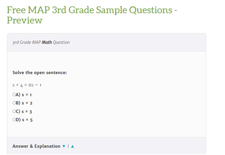Open the Answer & Explanation section label
Viewport: 225px width, 155px height.
36,146
